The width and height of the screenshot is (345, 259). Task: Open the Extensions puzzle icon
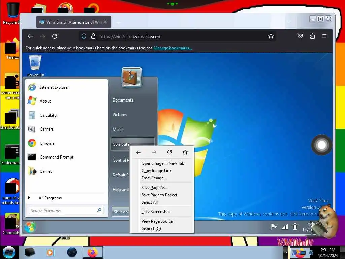pyautogui.click(x=312, y=36)
